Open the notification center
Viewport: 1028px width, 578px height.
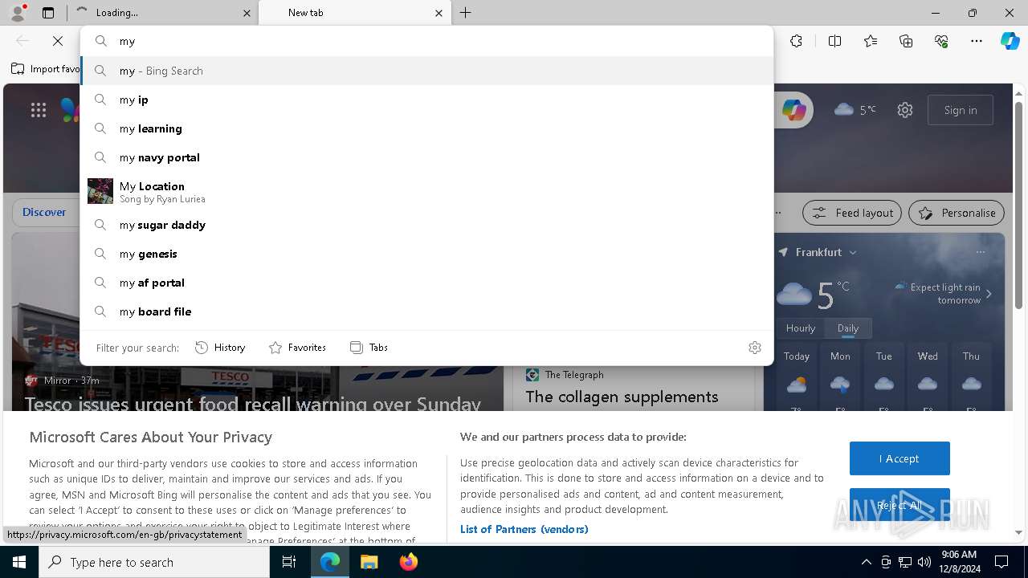coord(1001,562)
